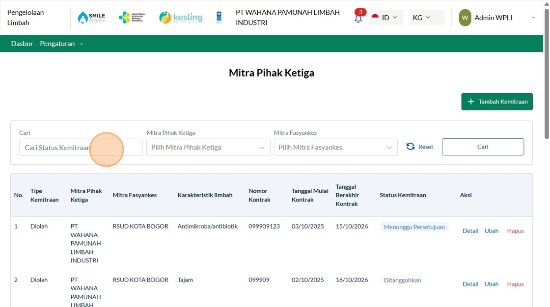Click Tambah Kemitraan button
The height and width of the screenshot is (307, 550).
tap(496, 102)
